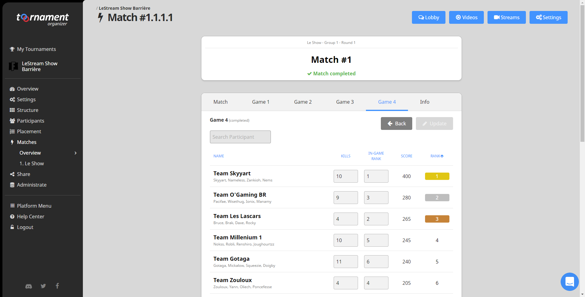Click the share icon in the sidebar
The width and height of the screenshot is (585, 297).
coord(12,174)
